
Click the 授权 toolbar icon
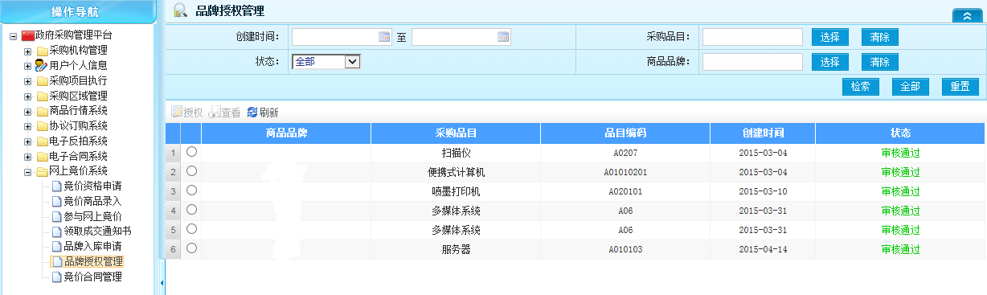click(177, 113)
